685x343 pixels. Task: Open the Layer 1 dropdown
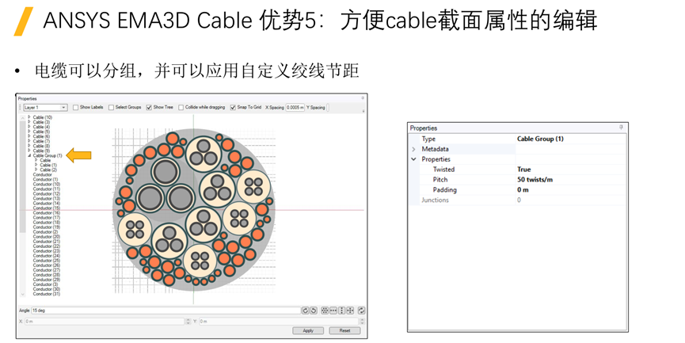(x=45, y=108)
